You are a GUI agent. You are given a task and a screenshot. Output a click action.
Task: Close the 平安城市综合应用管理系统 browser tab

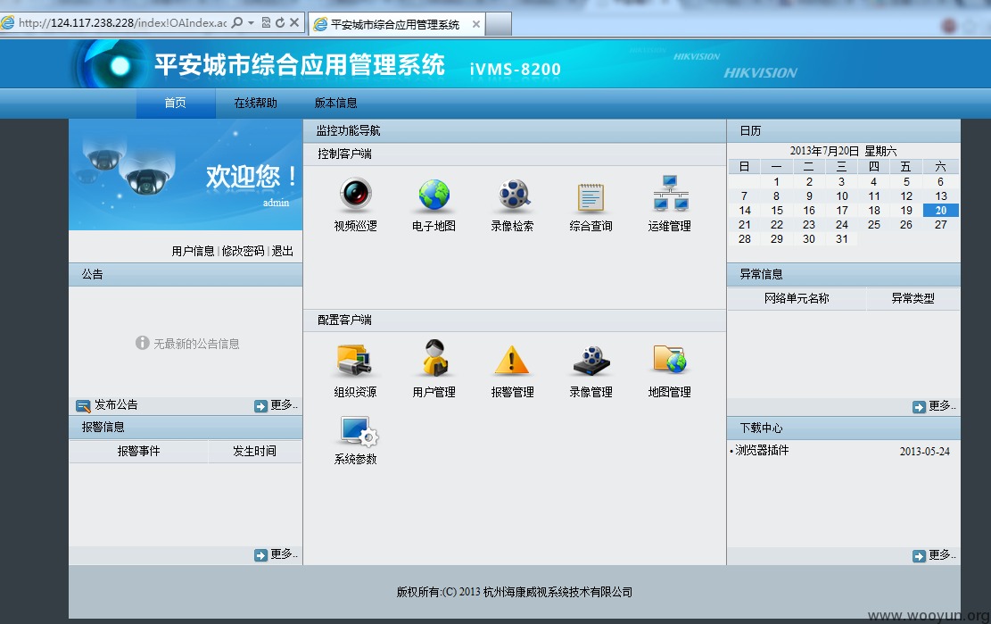coord(476,24)
